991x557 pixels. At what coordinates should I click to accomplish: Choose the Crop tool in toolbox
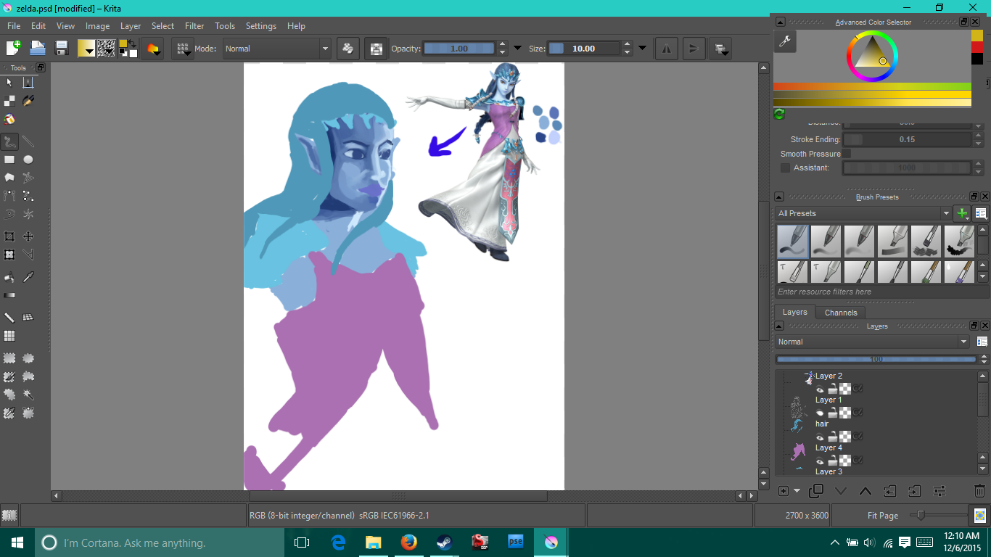pyautogui.click(x=9, y=236)
